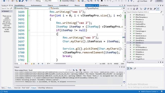Click the ADMIN account button

tap(159, 1)
